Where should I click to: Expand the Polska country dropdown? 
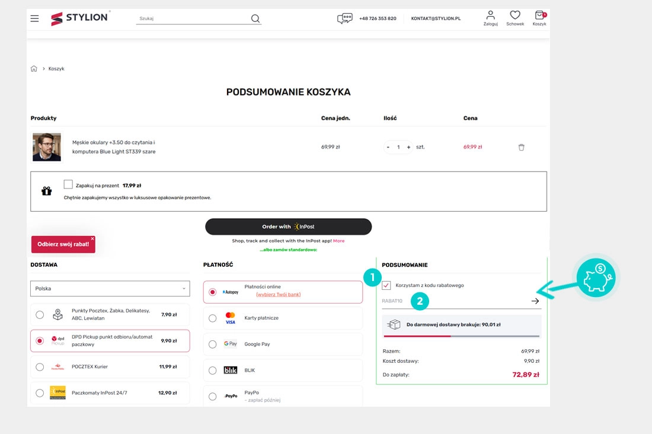110,289
